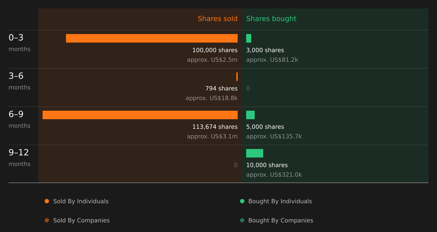Click the Shares sold column header
The image size is (437, 232).
coord(217,19)
